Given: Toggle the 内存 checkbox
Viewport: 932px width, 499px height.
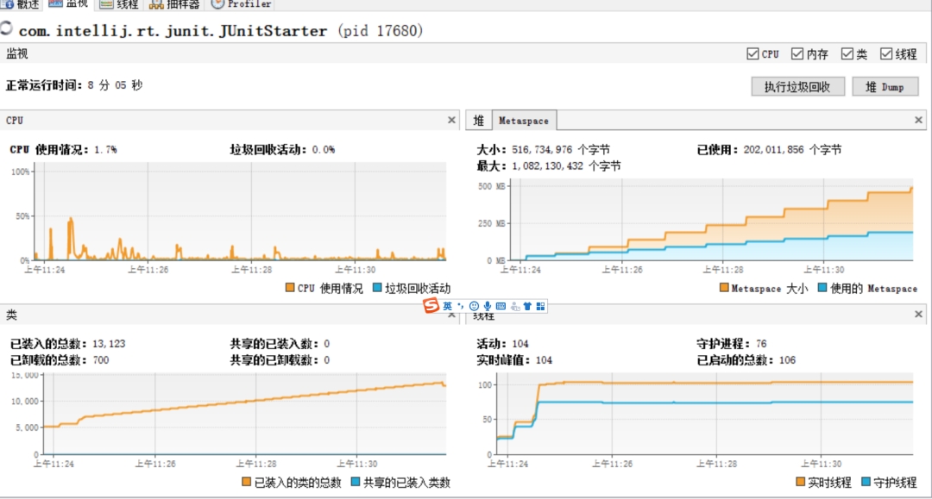Looking at the screenshot, I should tap(797, 54).
